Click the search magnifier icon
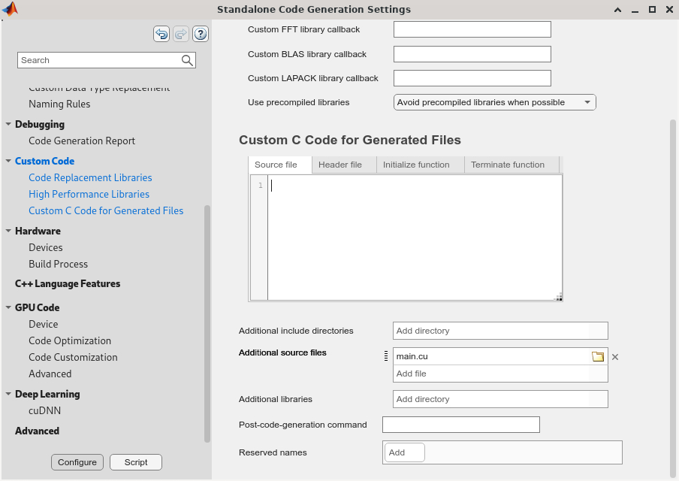This screenshot has height=481, width=679. tap(187, 60)
